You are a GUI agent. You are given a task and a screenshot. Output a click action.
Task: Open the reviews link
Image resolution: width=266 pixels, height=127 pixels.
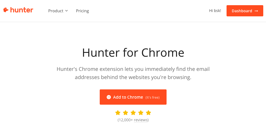point(141,120)
